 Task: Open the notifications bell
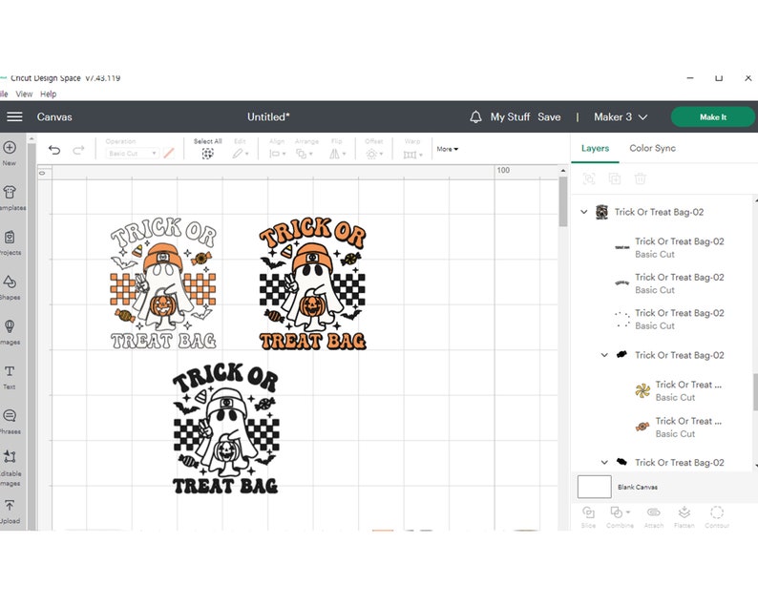[475, 117]
